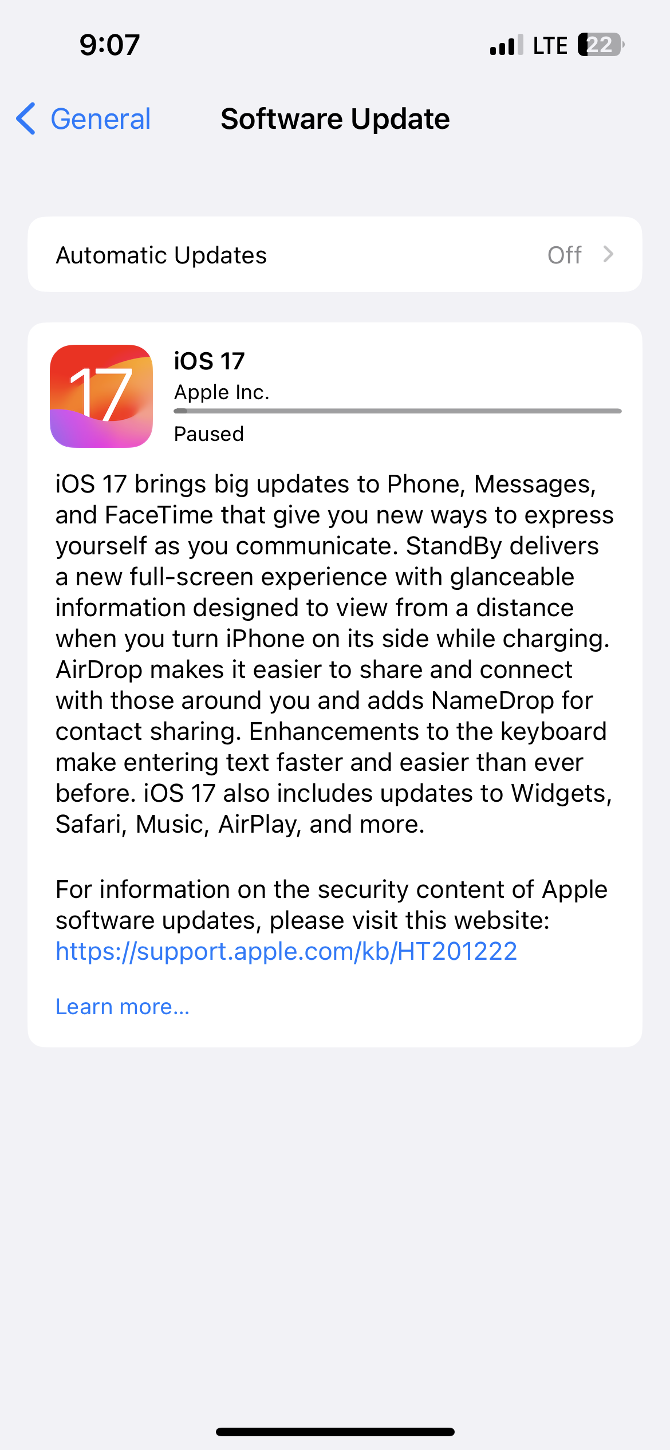Tap the Software Update title
The height and width of the screenshot is (1450, 670).
coord(335,119)
